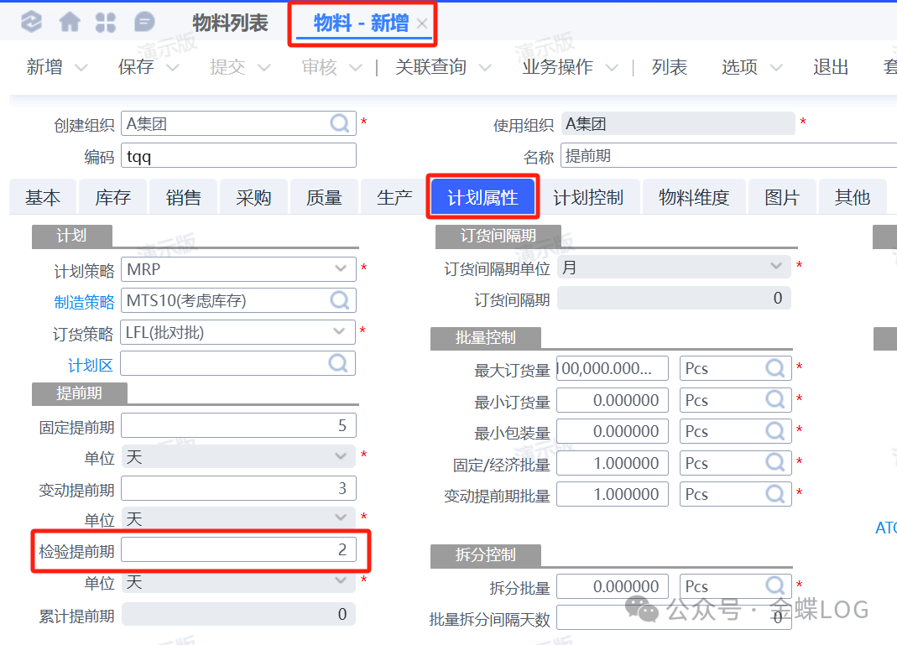Click search icon in 制造策略 field
The image size is (897, 645).
point(340,300)
